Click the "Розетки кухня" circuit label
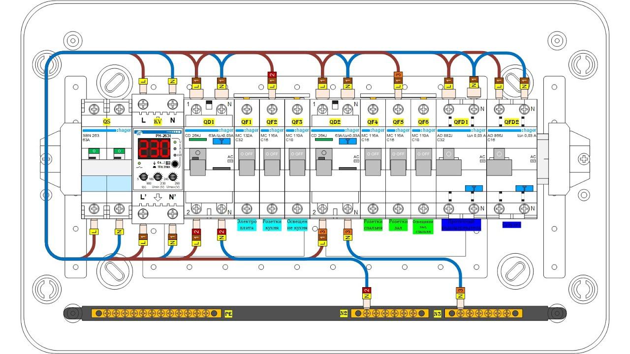 tap(272, 225)
